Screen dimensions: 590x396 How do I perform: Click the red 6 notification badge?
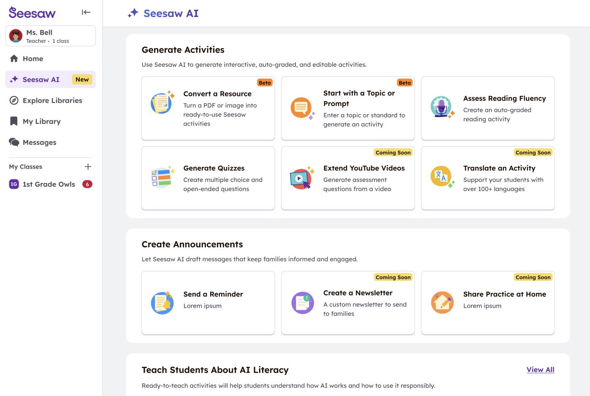[87, 184]
